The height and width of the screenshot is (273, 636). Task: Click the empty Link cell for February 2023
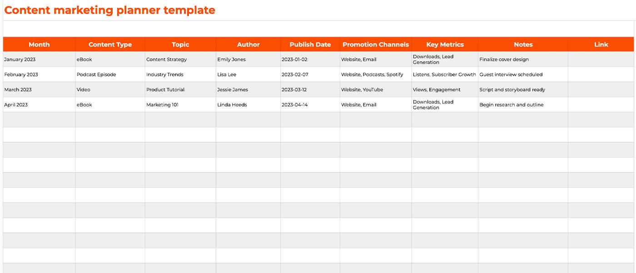[x=601, y=74]
